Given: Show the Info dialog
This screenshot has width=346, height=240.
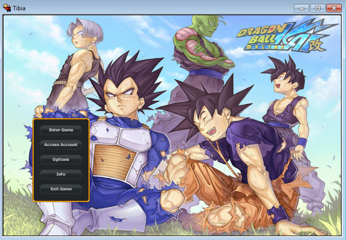Looking at the screenshot, I should (x=61, y=174).
